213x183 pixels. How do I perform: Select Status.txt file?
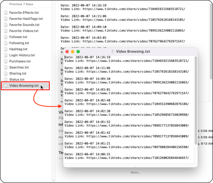tap(17, 80)
